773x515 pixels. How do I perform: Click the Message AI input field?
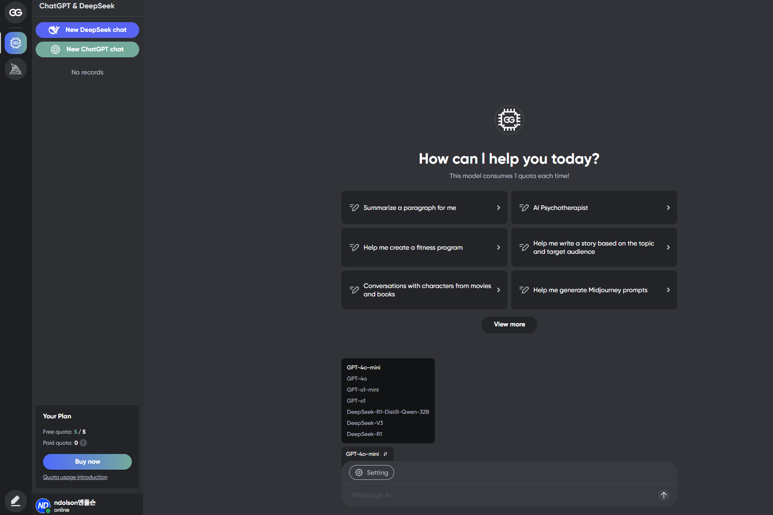(x=502, y=495)
